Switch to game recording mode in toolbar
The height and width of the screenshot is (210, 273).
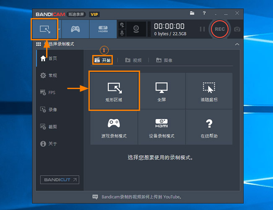pyautogui.click(x=75, y=29)
